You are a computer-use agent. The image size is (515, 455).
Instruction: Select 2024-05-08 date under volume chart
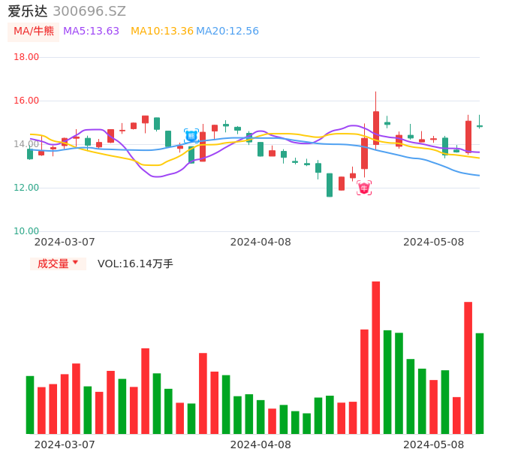coord(433,444)
